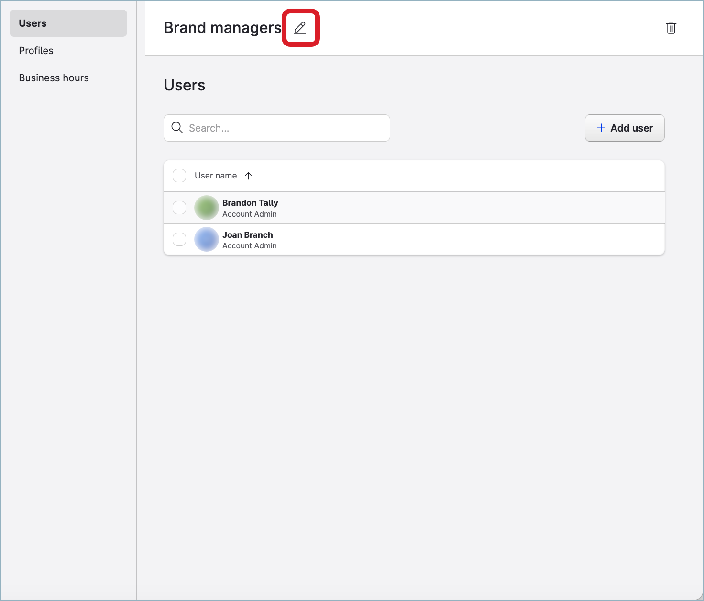
Task: Click the magnifying glass search icon
Action: pos(177,128)
